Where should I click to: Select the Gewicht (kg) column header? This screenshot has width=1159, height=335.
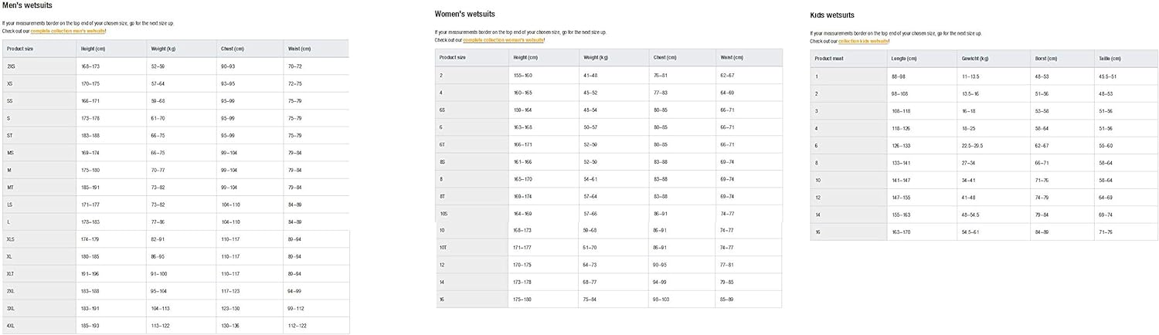point(975,59)
